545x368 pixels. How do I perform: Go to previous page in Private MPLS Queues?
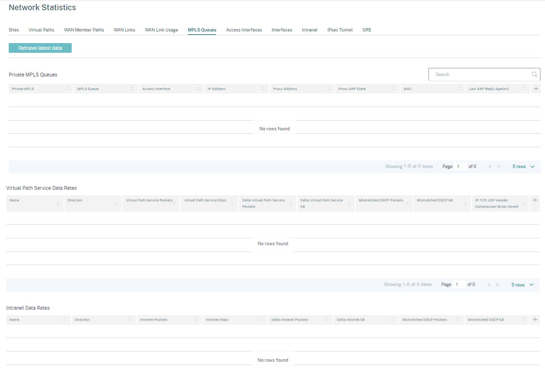[489, 167]
